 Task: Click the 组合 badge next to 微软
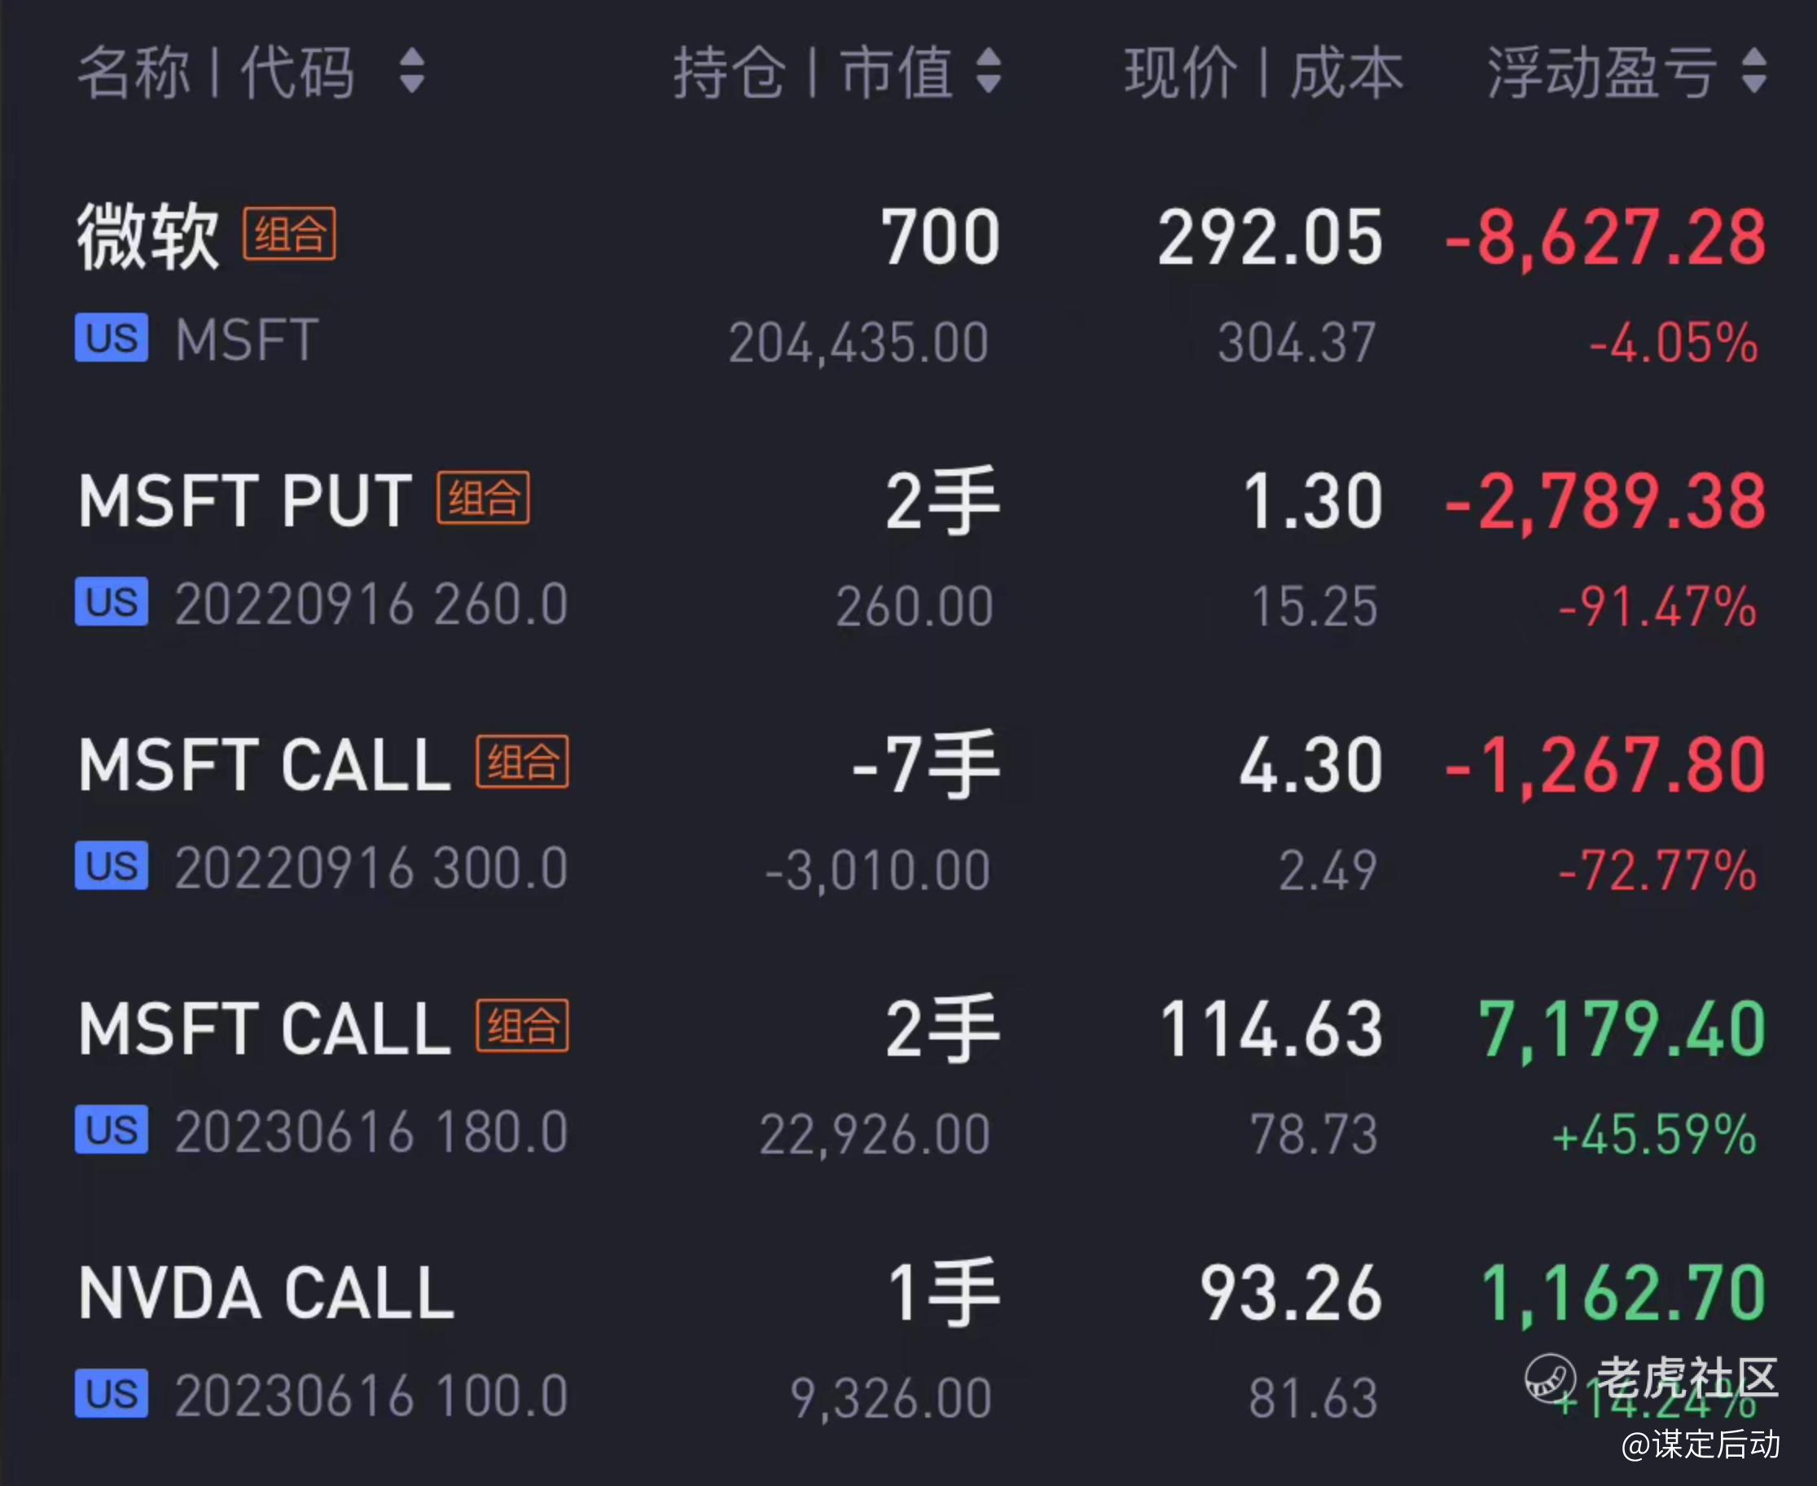[289, 234]
